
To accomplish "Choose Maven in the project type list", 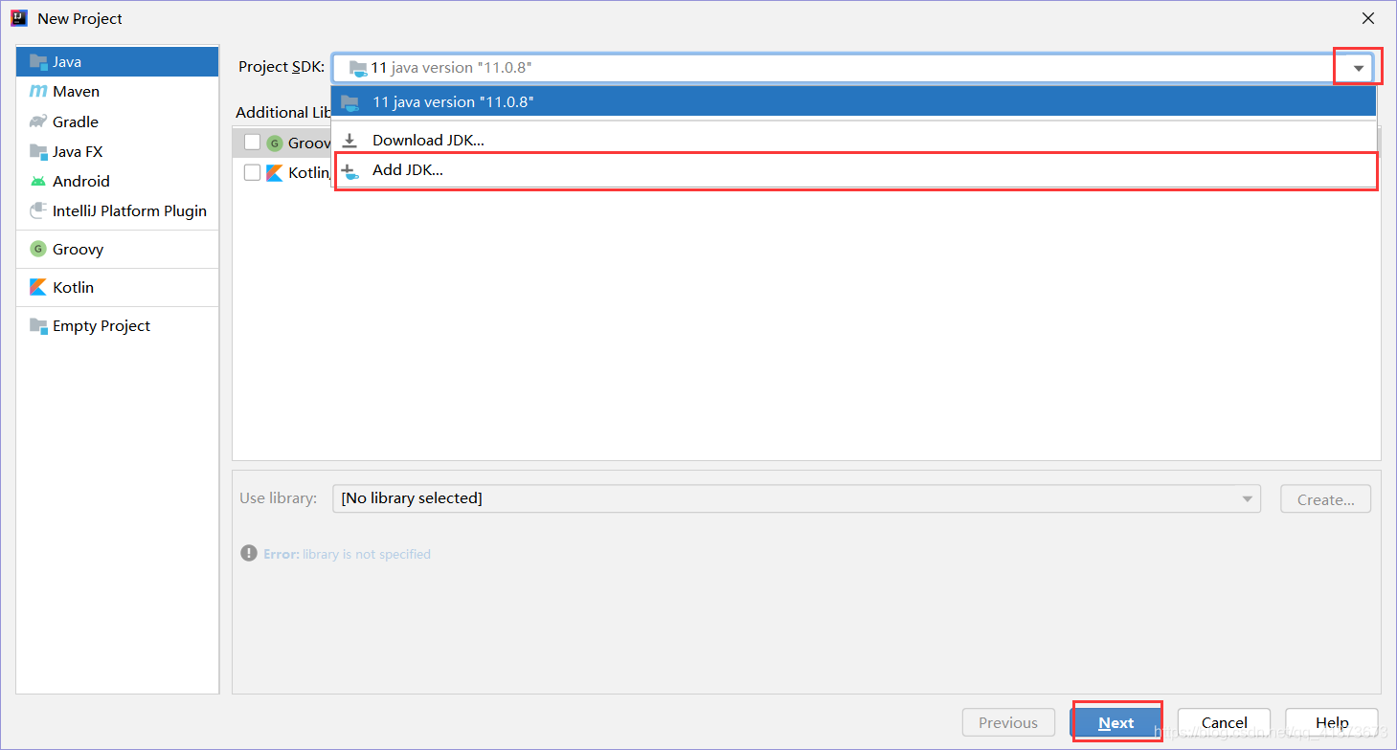I will click(118, 92).
